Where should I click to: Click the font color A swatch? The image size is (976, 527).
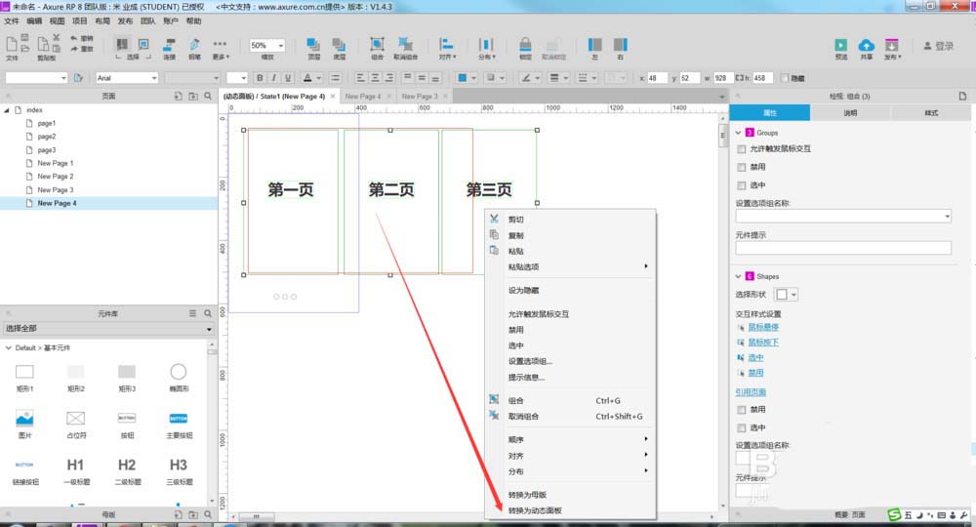[x=306, y=78]
